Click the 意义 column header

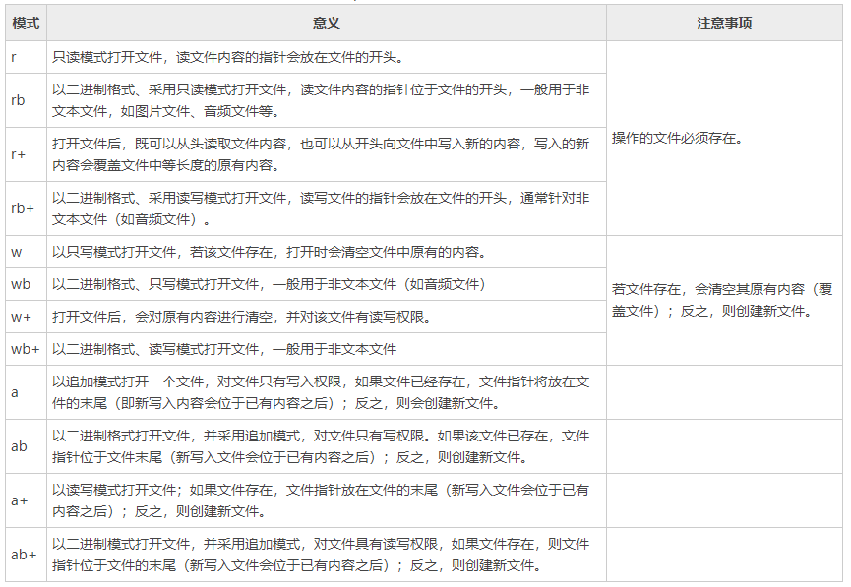[326, 23]
